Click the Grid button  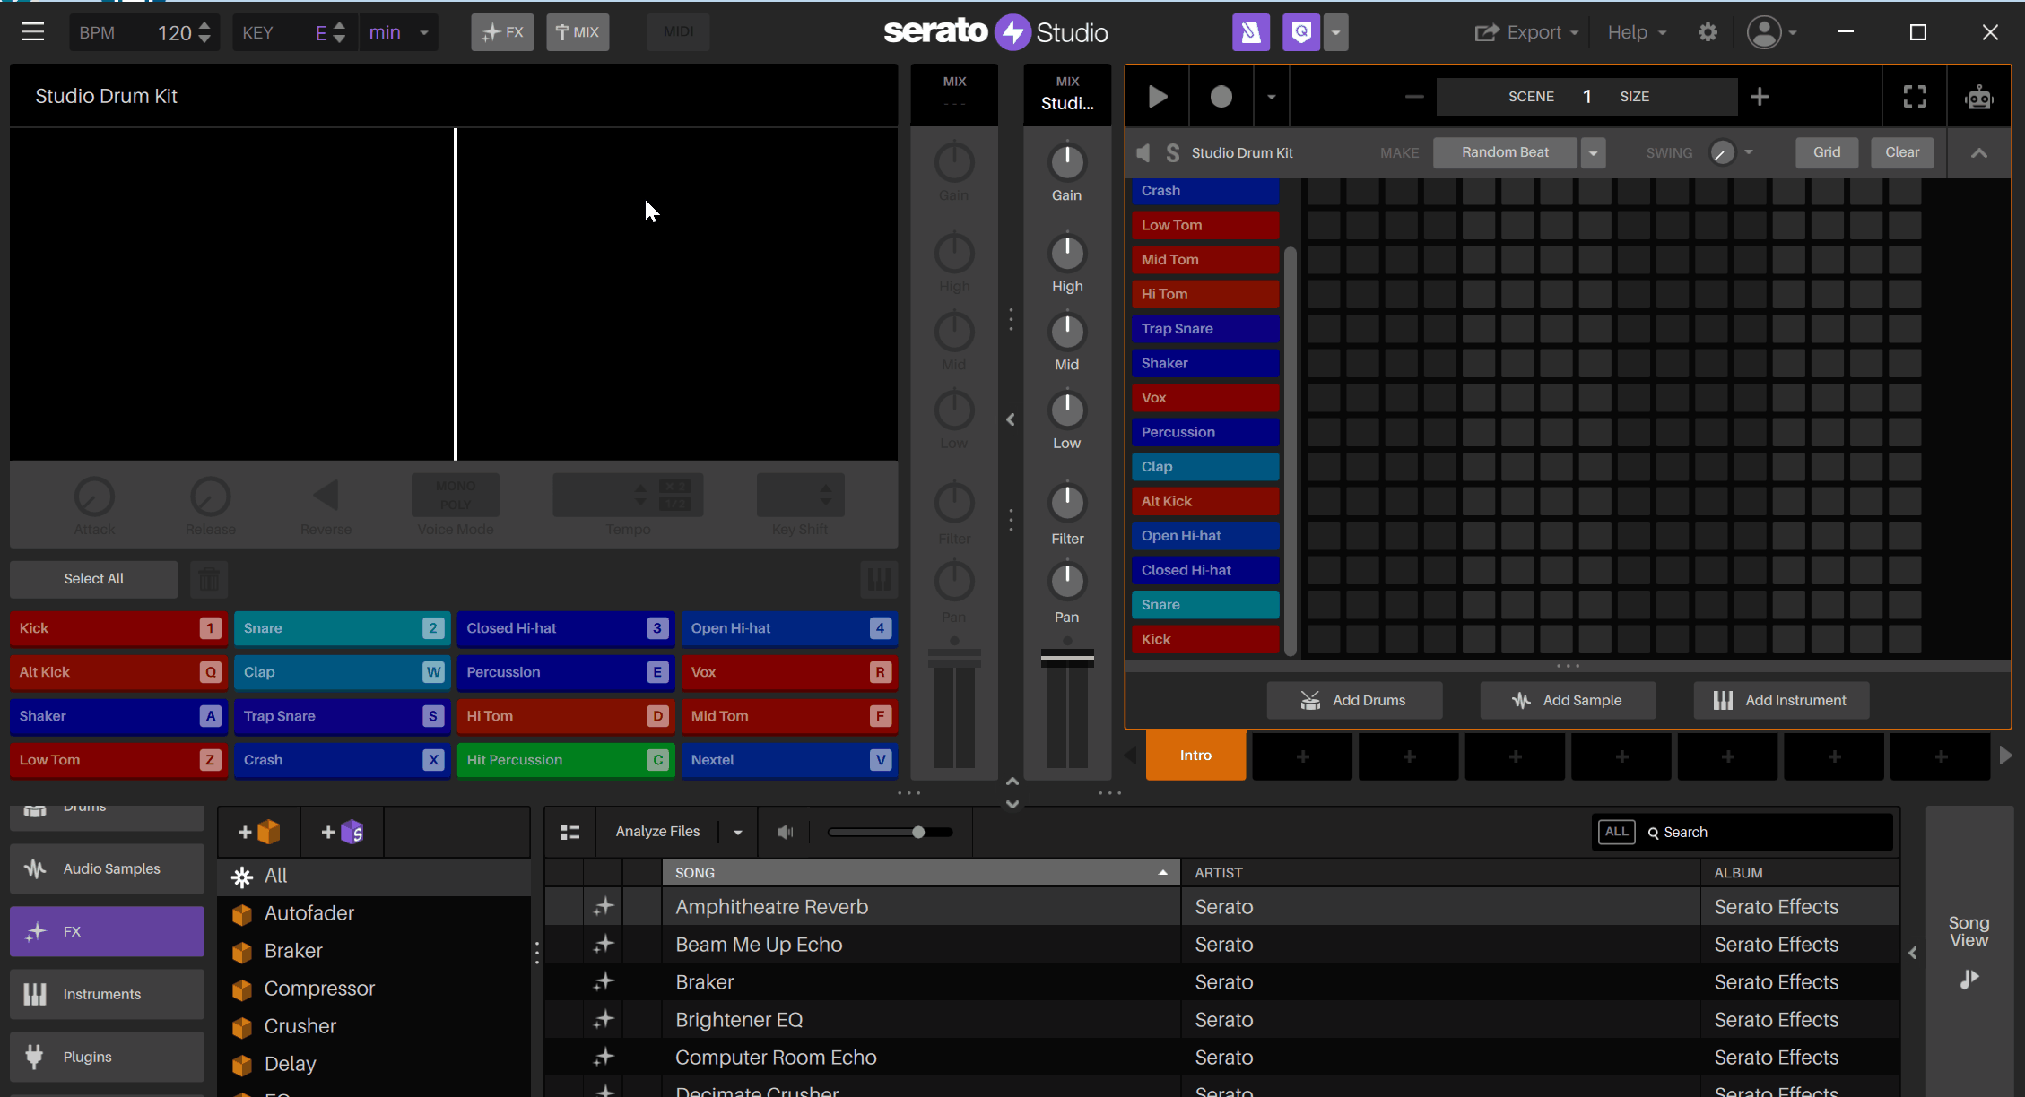(1827, 152)
